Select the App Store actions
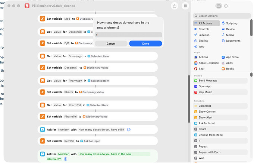The height and width of the screenshot is (165, 257). [232, 57]
